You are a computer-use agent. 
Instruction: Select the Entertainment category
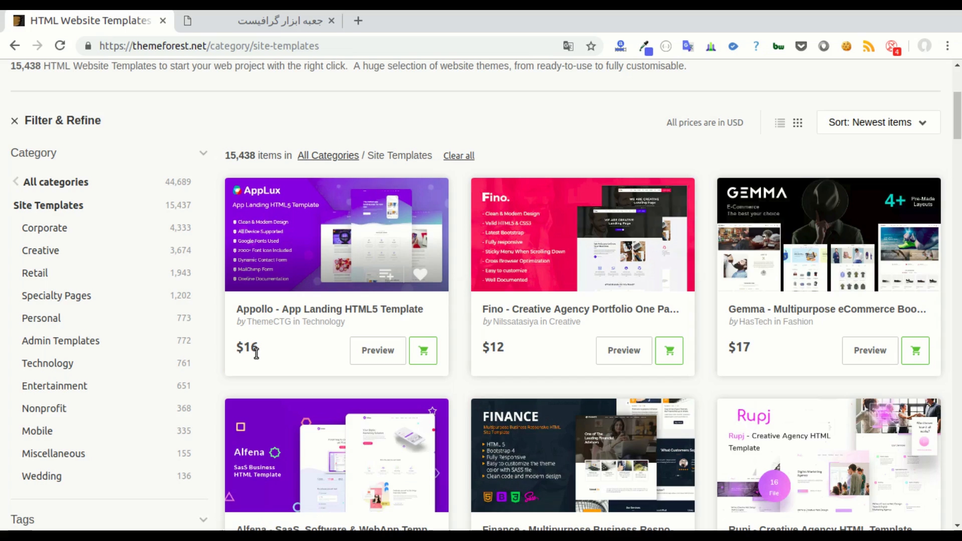coord(54,386)
